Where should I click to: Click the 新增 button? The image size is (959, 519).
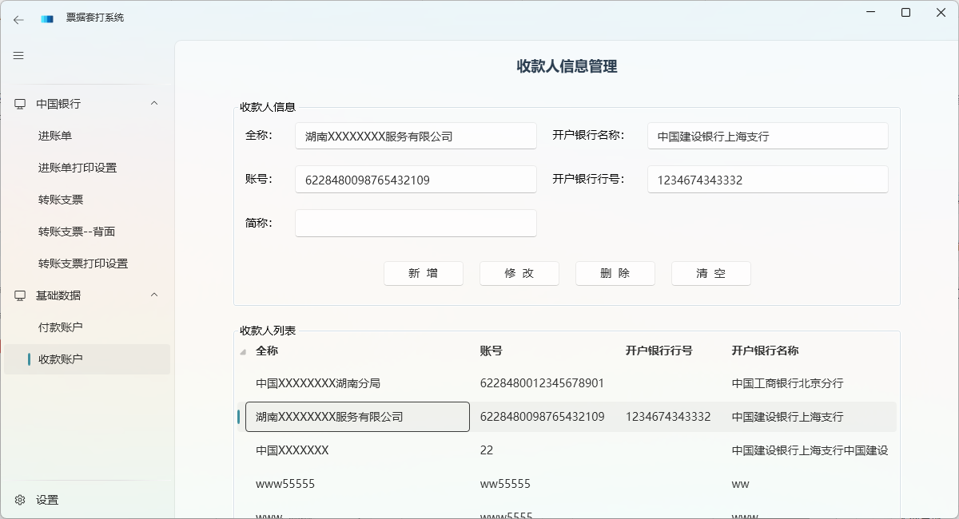point(424,273)
